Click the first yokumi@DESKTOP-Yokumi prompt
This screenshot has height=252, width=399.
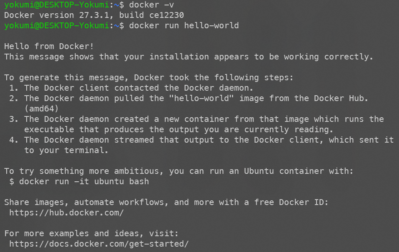click(57, 5)
